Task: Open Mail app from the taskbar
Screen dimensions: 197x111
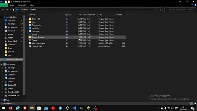Action: pos(46,108)
